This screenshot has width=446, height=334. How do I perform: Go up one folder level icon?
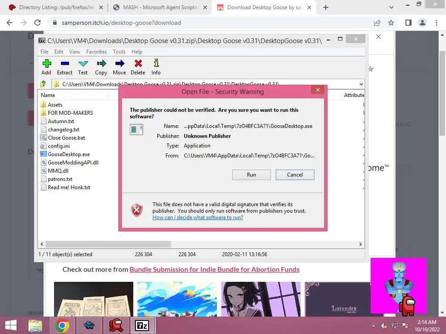pos(43,84)
